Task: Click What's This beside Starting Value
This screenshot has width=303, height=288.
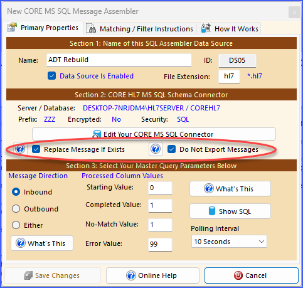Action: 230,189
